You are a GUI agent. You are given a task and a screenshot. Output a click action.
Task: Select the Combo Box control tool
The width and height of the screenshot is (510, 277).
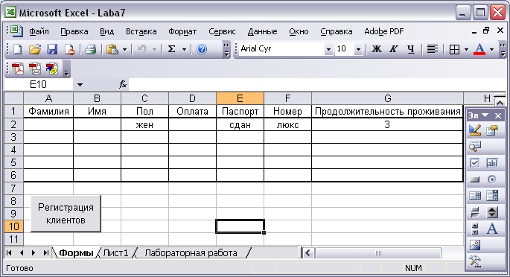coord(492,195)
